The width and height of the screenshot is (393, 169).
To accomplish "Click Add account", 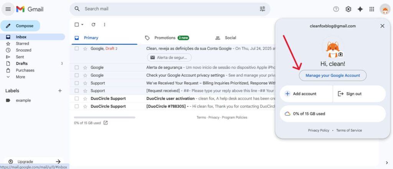I will (x=306, y=94).
